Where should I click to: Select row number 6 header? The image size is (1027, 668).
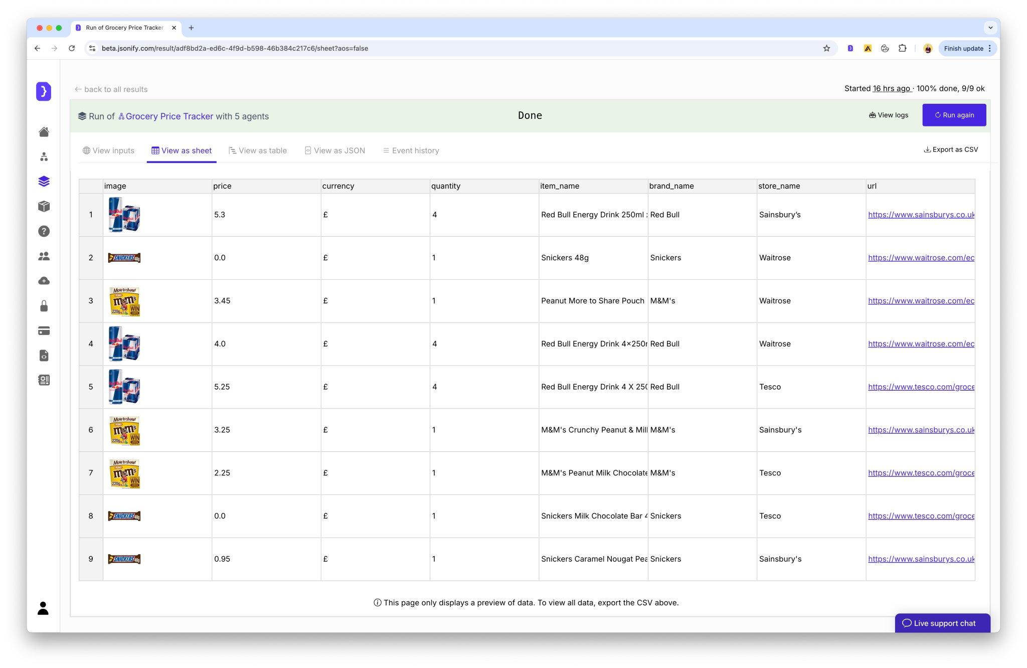coord(91,430)
